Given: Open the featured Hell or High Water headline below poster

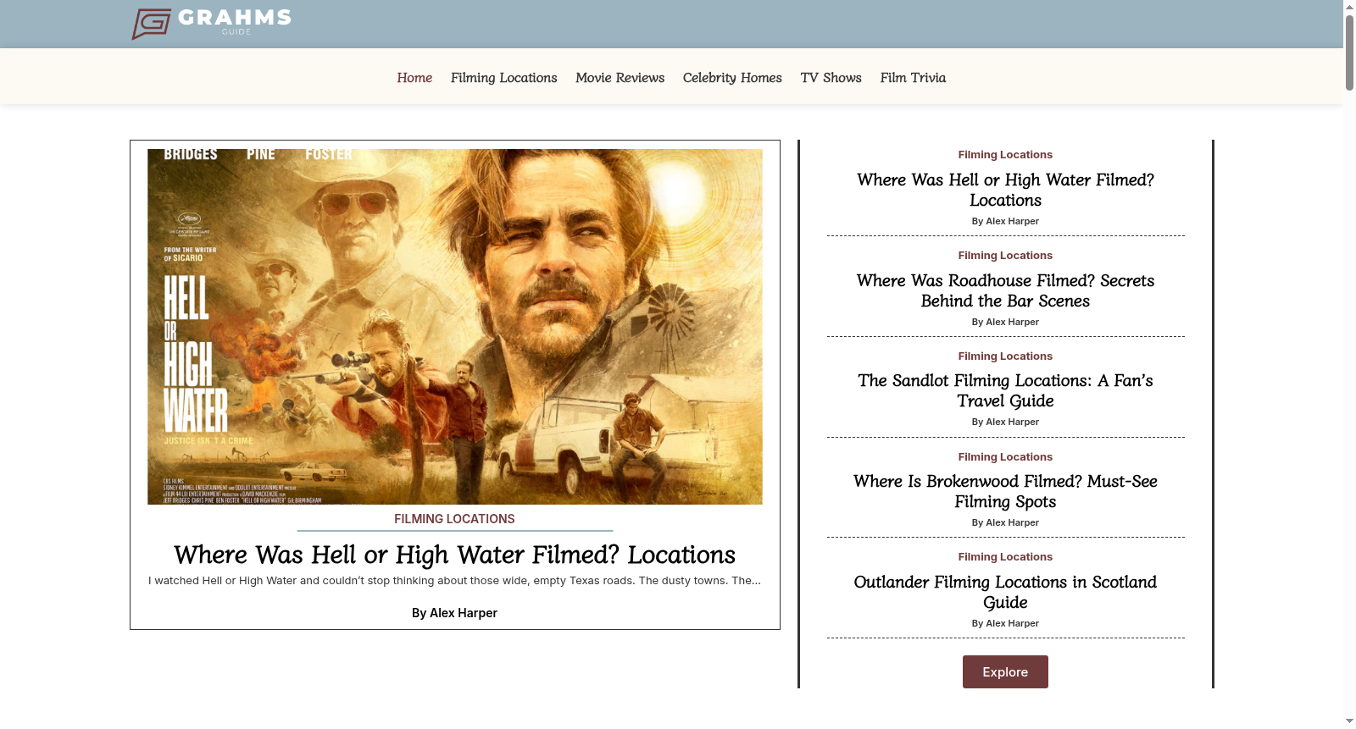Looking at the screenshot, I should 454,555.
